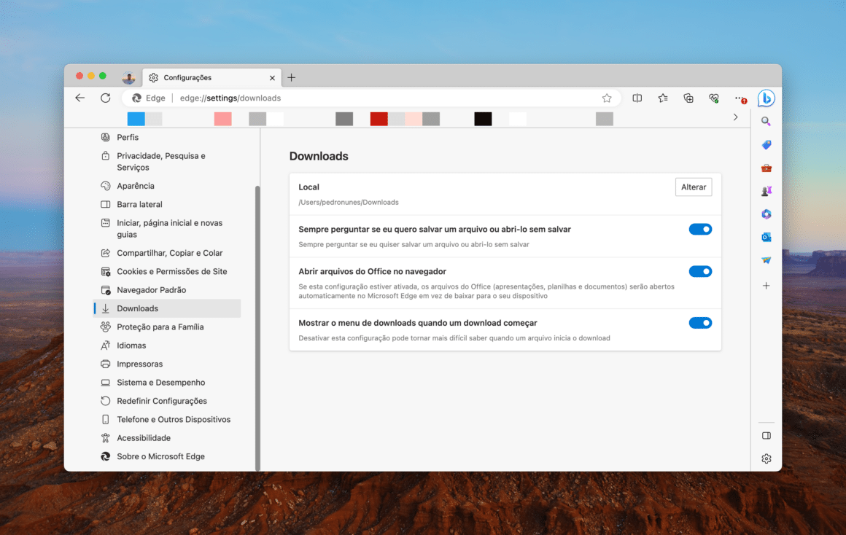Open the Collections toolbar icon
This screenshot has width=846, height=535.
688,97
